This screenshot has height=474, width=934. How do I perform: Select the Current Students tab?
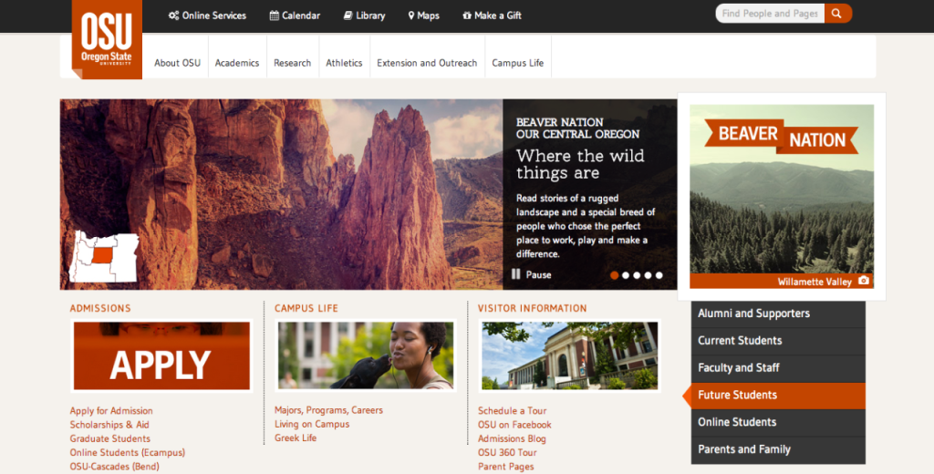click(778, 341)
